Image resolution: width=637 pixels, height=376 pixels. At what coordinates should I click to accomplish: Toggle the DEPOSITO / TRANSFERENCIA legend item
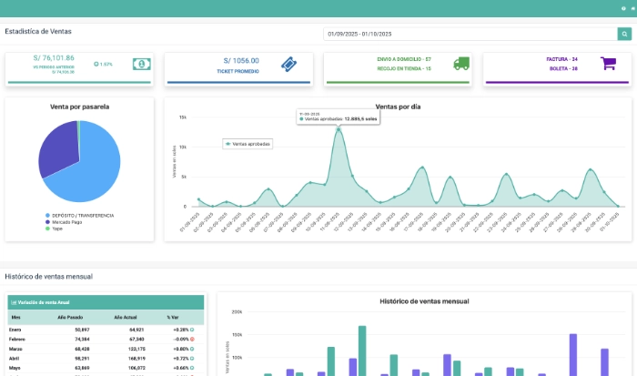pos(79,215)
